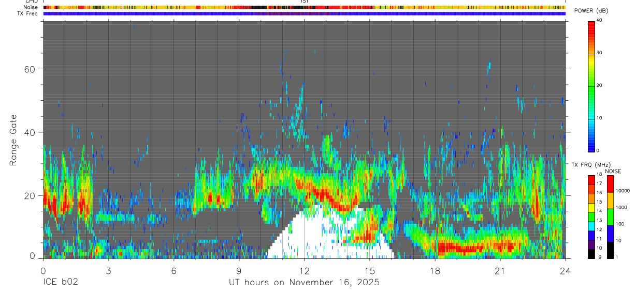Click the 1000 label in the NOISE legend
The width and height of the screenshot is (636, 293).
[x=620, y=208]
